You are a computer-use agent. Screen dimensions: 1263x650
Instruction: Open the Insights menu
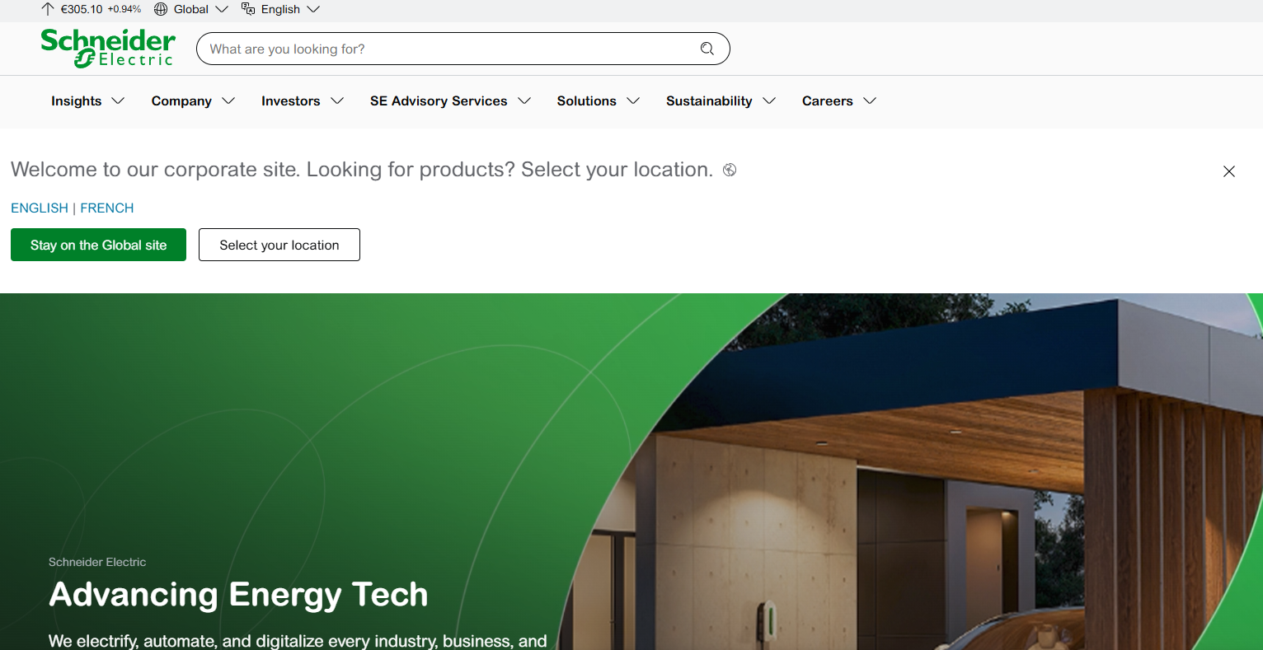(x=77, y=101)
